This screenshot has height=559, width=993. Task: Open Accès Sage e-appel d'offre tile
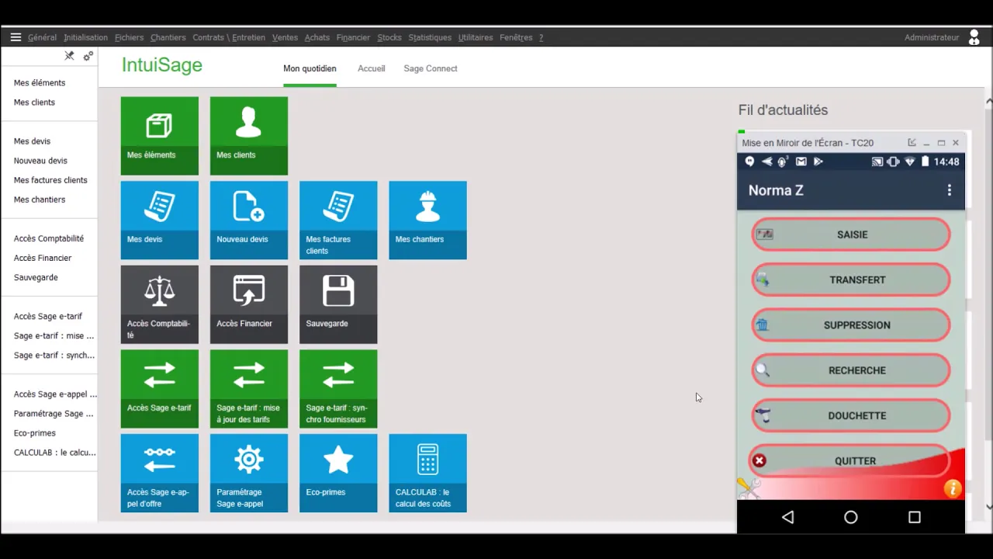pos(160,473)
